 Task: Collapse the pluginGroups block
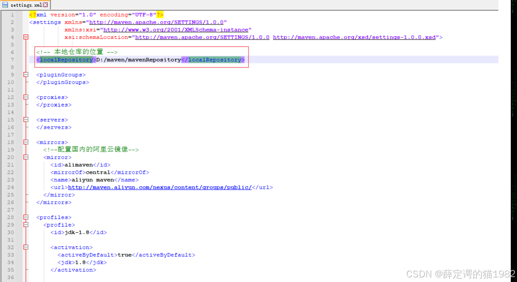pyautogui.click(x=26, y=75)
